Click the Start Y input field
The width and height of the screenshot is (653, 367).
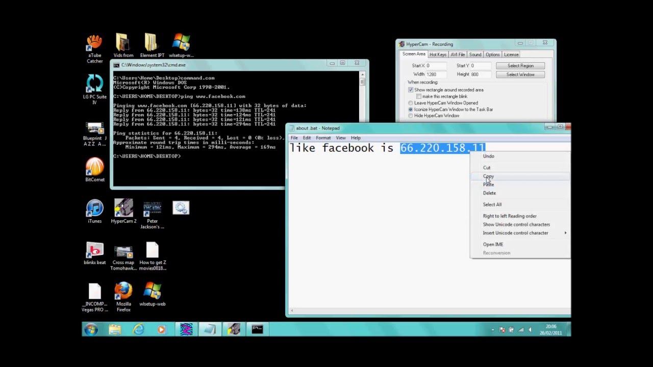[x=481, y=66]
